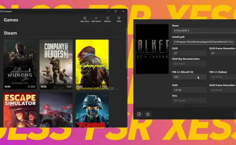Click the Install path field
Screen dimensions: 236x145
203,42
